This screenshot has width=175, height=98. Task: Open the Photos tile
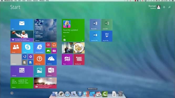[x=39, y=71]
